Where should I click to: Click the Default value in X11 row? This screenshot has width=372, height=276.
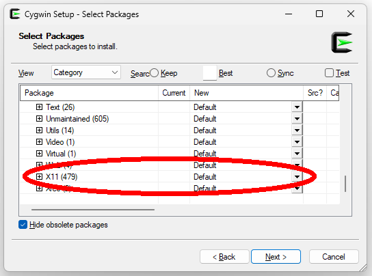click(205, 177)
